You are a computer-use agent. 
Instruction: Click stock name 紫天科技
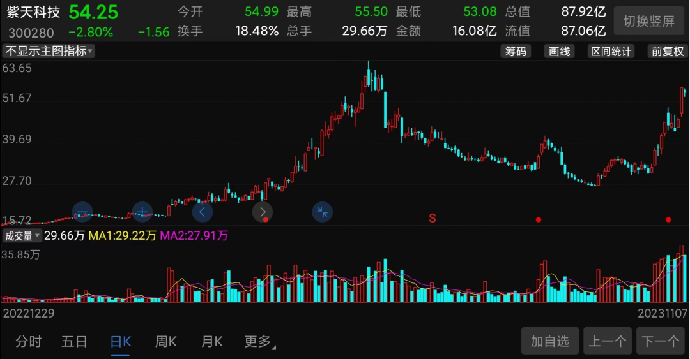(33, 12)
